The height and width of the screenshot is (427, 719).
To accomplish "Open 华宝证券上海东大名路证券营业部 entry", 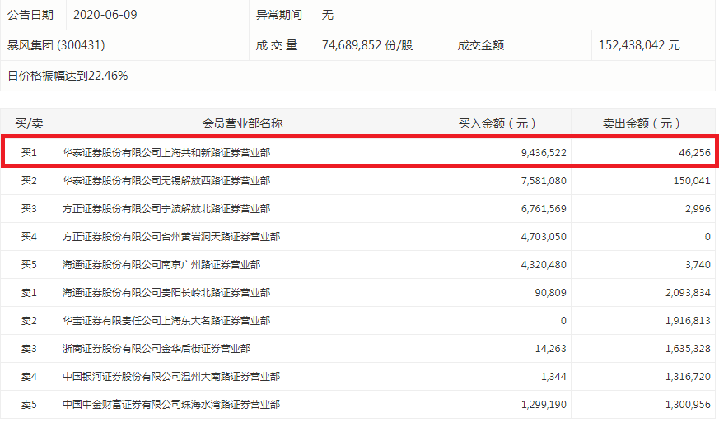I will click(x=166, y=320).
